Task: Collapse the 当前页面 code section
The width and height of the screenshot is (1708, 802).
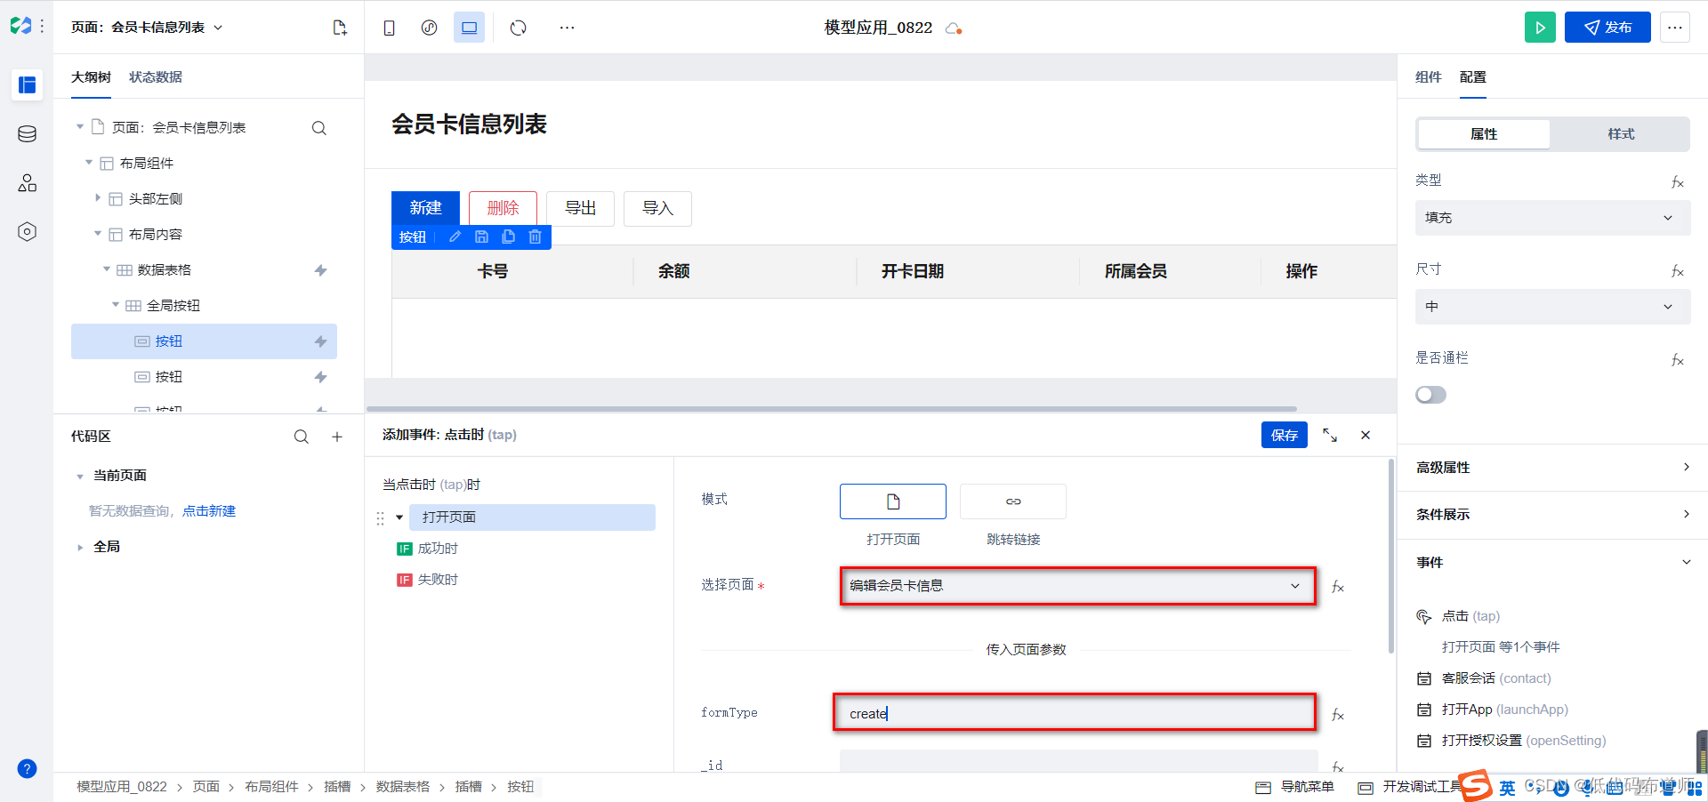Action: pos(80,477)
